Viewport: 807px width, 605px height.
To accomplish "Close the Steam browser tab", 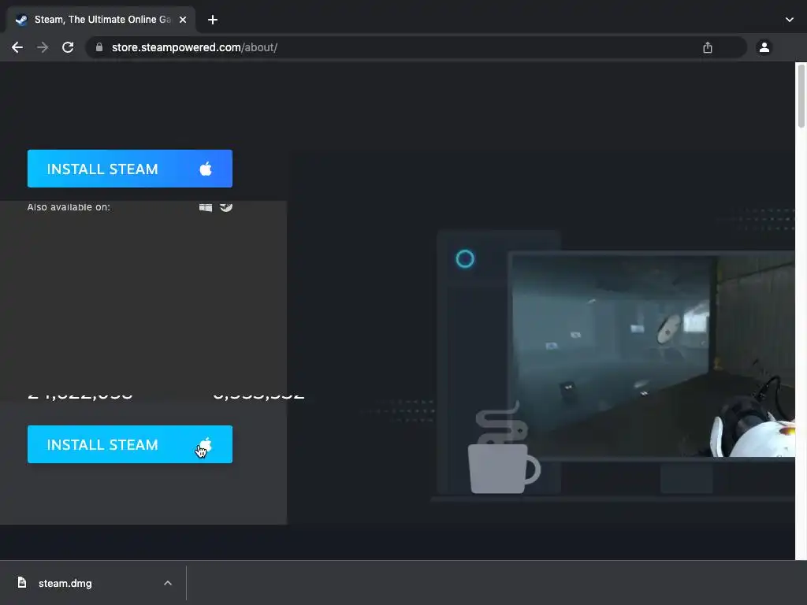I will pyautogui.click(x=183, y=20).
